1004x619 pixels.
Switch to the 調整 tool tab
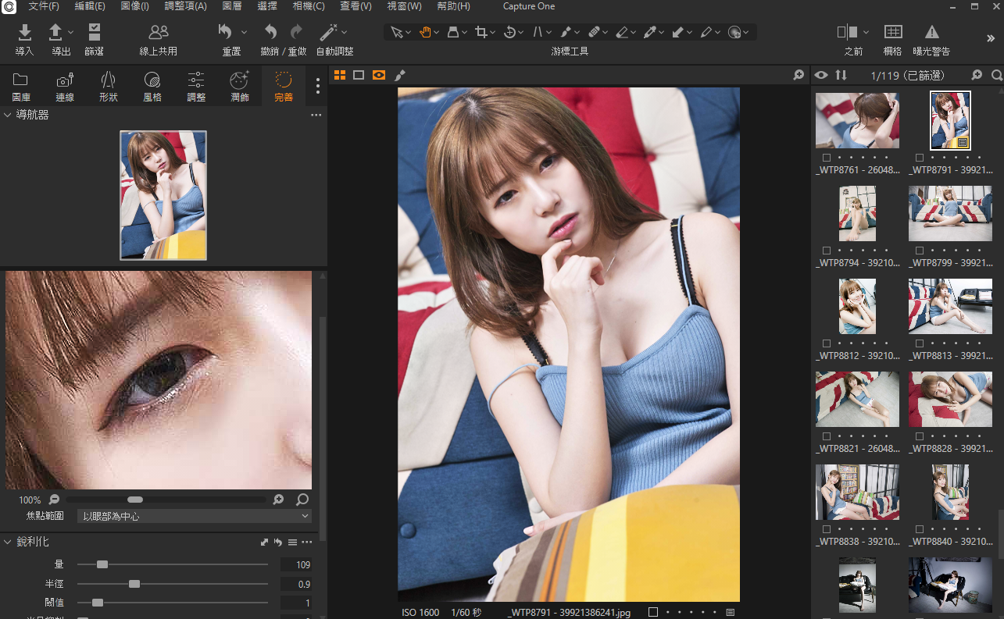click(196, 86)
